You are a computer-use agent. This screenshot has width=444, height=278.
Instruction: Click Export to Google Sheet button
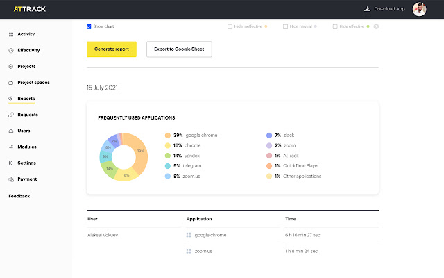179,49
